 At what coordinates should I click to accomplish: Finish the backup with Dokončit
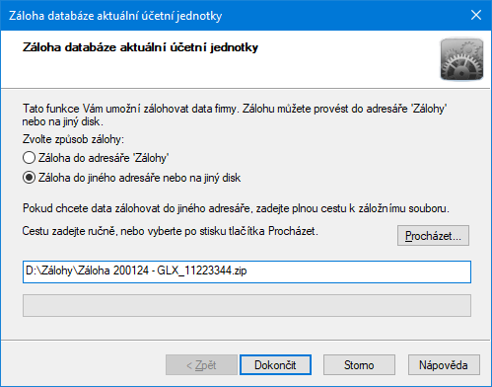click(x=275, y=365)
